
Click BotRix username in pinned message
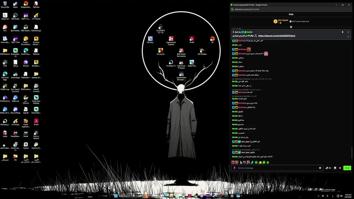[249, 32]
